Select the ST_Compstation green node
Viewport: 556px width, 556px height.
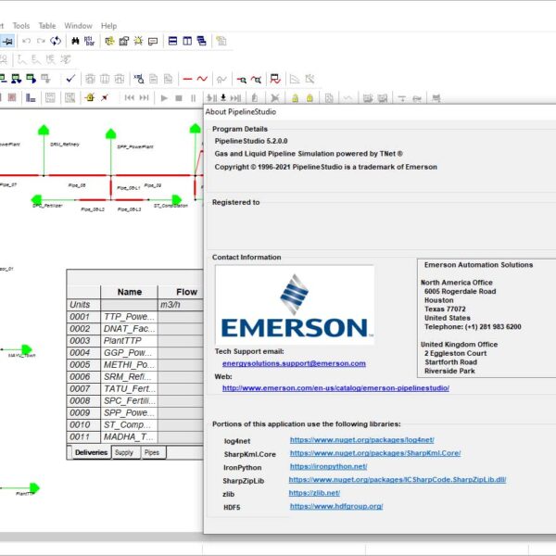[x=177, y=199]
